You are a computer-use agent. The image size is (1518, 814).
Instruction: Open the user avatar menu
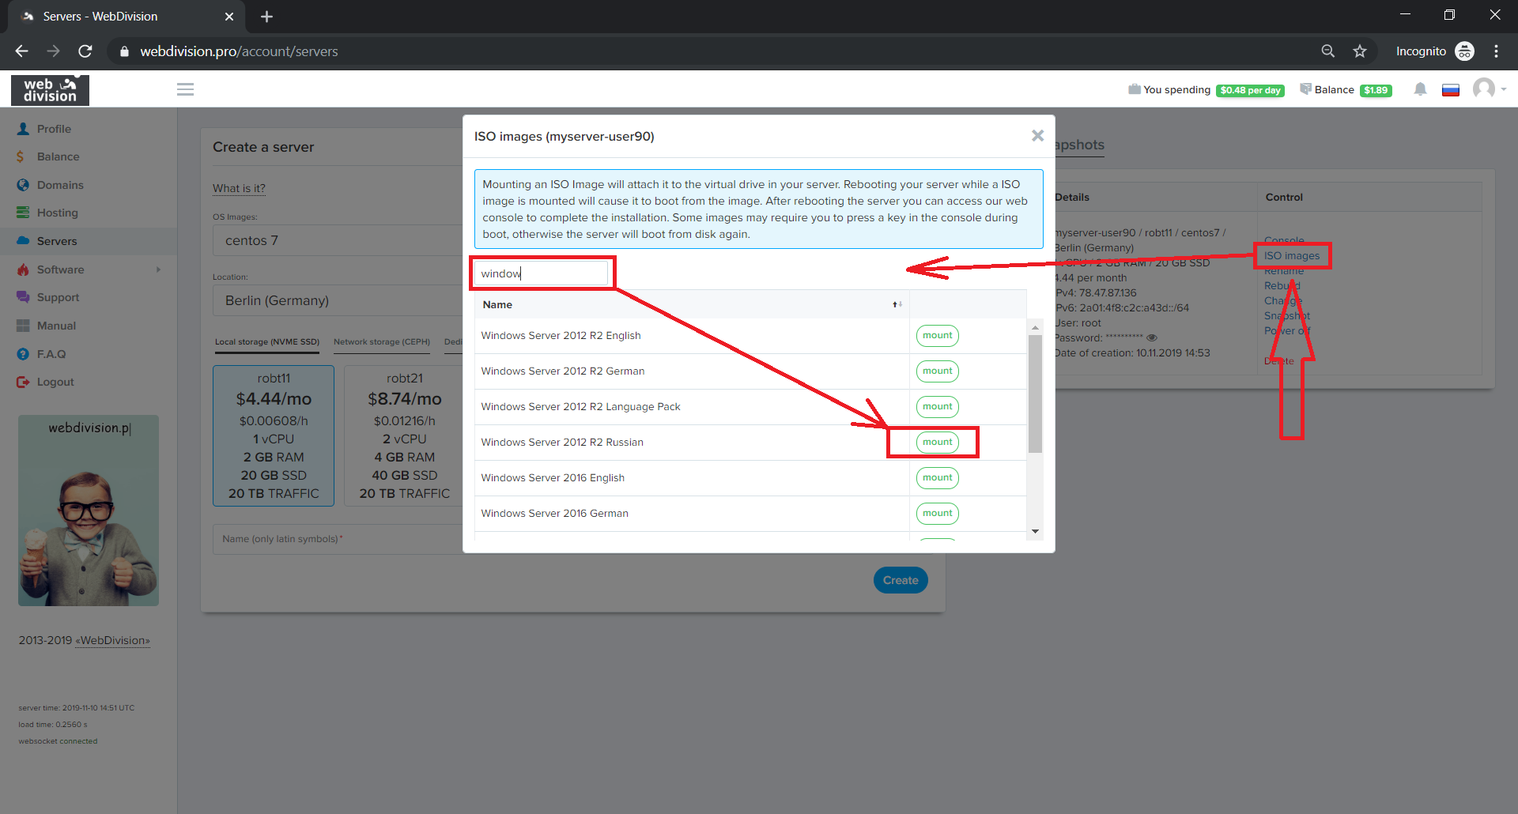tap(1486, 89)
